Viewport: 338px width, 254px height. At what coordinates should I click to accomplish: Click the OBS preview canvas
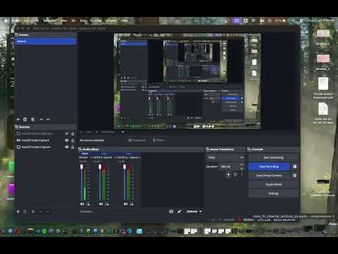coord(187,81)
